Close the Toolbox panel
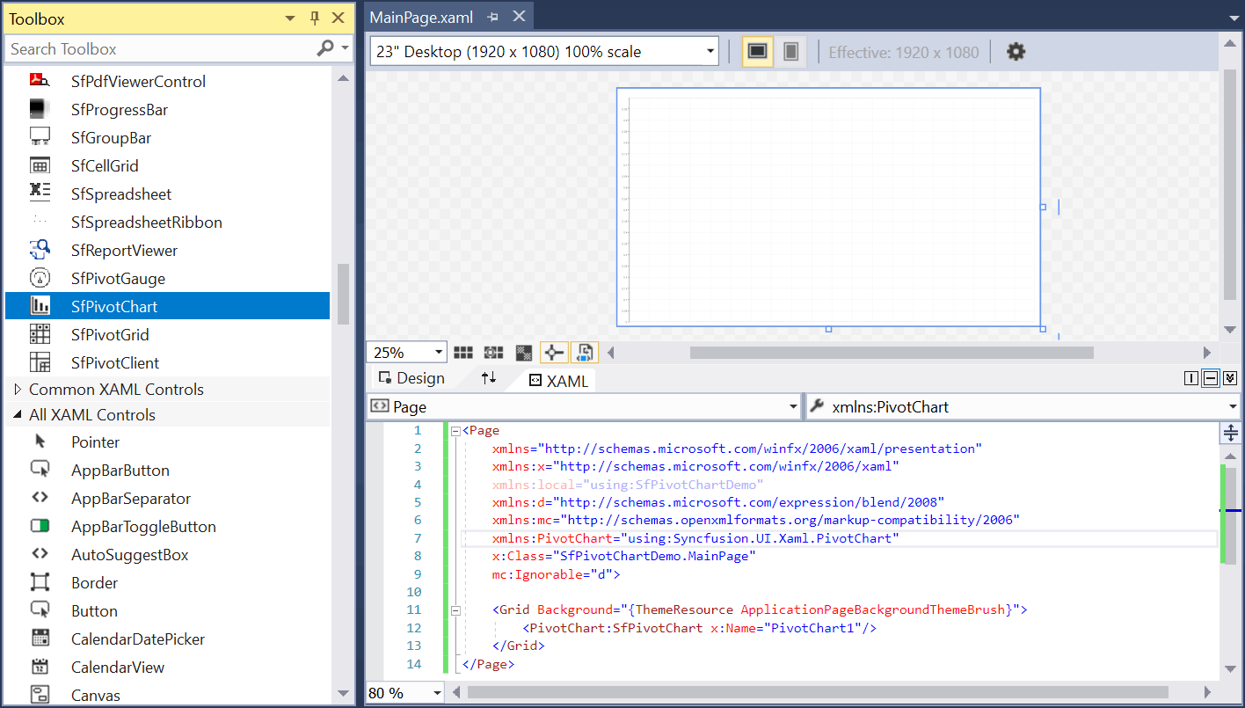The width and height of the screenshot is (1245, 708). tap(339, 18)
